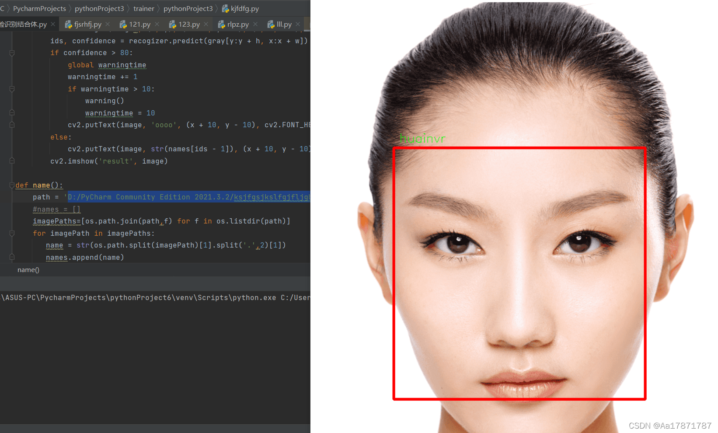Collapse the 'if warningtime > 10' block
The image size is (718, 433).
point(12,89)
